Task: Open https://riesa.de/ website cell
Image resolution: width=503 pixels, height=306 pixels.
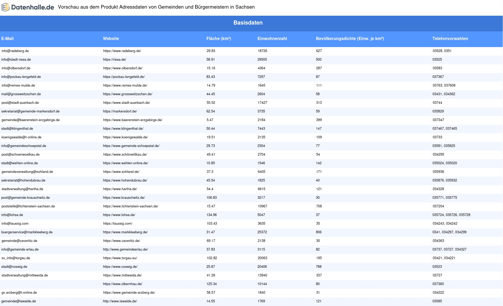Action: 114,60
